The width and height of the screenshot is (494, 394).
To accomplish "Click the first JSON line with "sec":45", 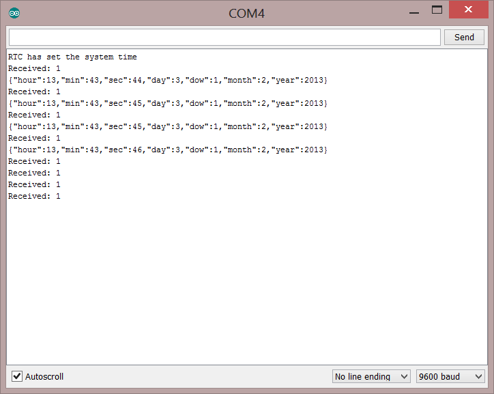I will (x=168, y=103).
